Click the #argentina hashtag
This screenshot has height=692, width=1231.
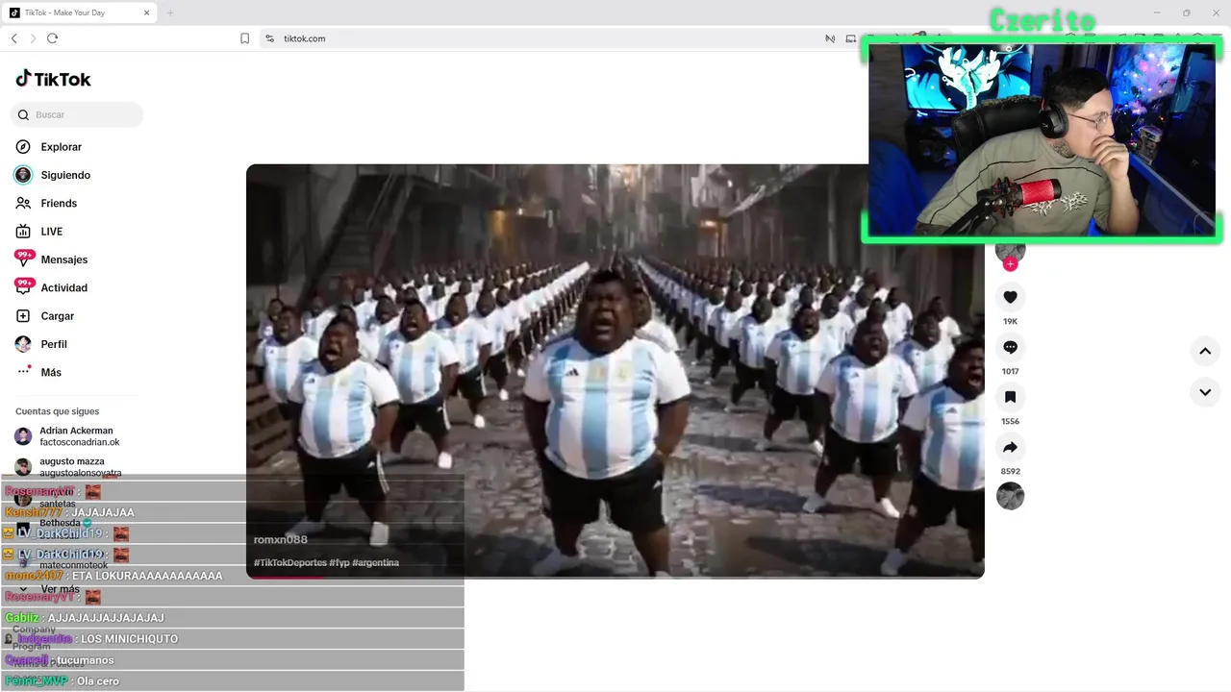pos(375,562)
